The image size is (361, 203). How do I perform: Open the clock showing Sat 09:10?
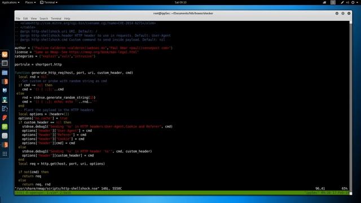coord(180,2)
